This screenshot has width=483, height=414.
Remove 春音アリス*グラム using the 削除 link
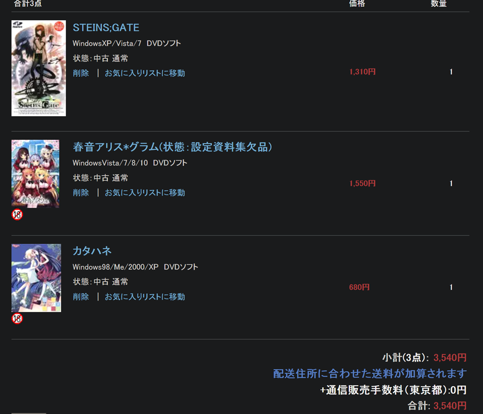81,193
